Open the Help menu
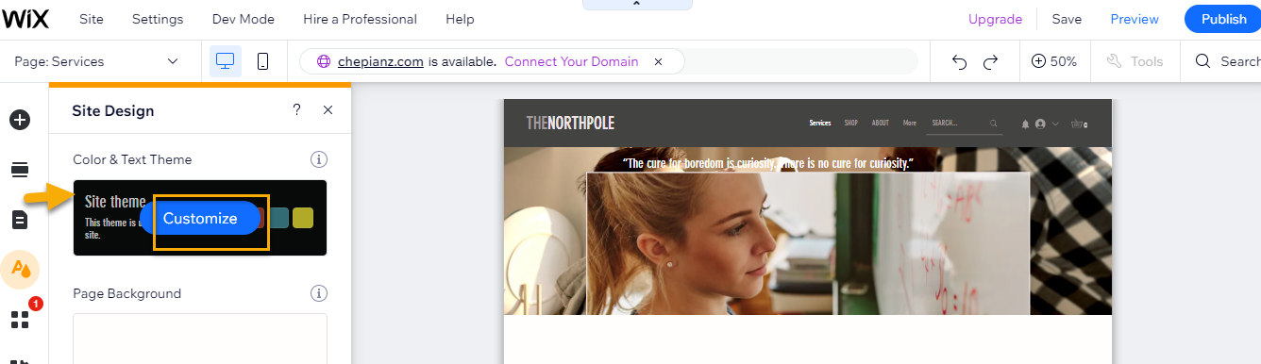The width and height of the screenshot is (1261, 364). 460,19
